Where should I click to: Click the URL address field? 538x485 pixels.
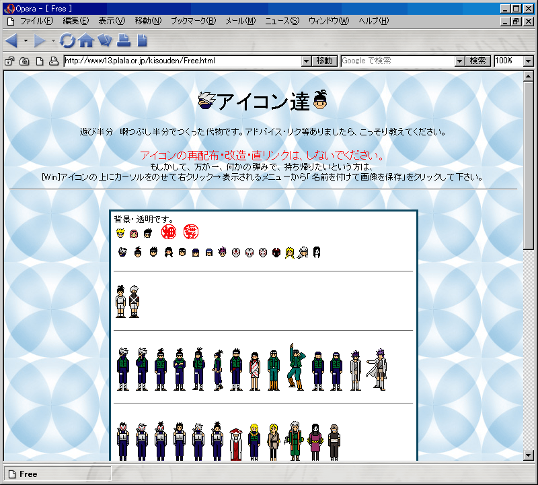(x=182, y=61)
